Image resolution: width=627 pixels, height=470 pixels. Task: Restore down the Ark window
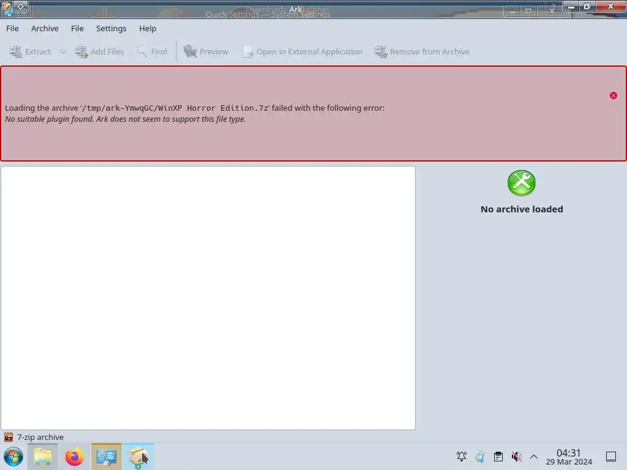point(587,6)
